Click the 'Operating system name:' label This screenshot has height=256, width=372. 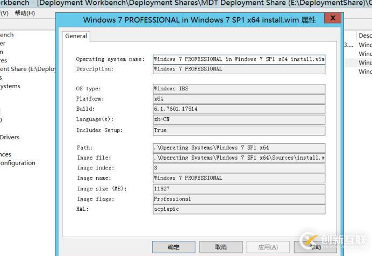[110, 59]
